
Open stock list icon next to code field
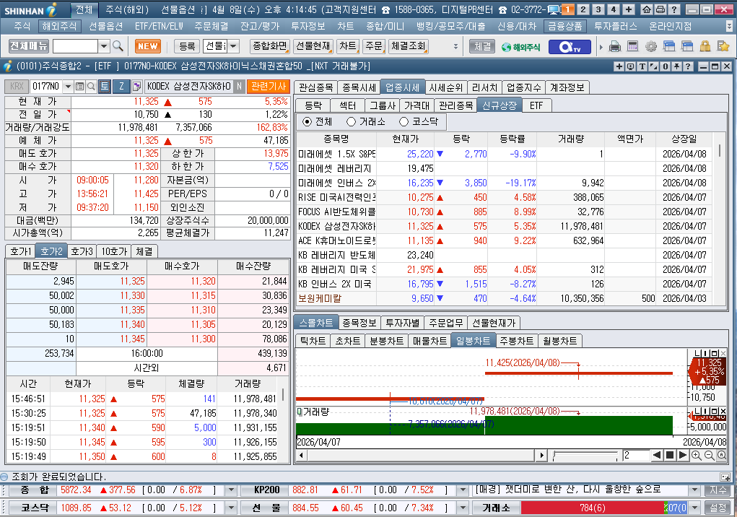click(80, 86)
